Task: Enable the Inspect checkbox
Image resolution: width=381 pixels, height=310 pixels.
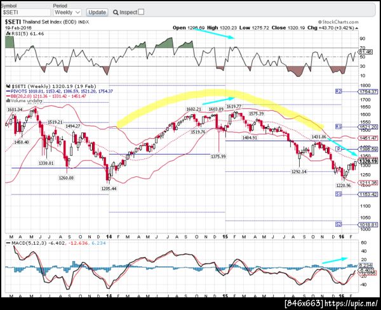Action: click(x=141, y=12)
